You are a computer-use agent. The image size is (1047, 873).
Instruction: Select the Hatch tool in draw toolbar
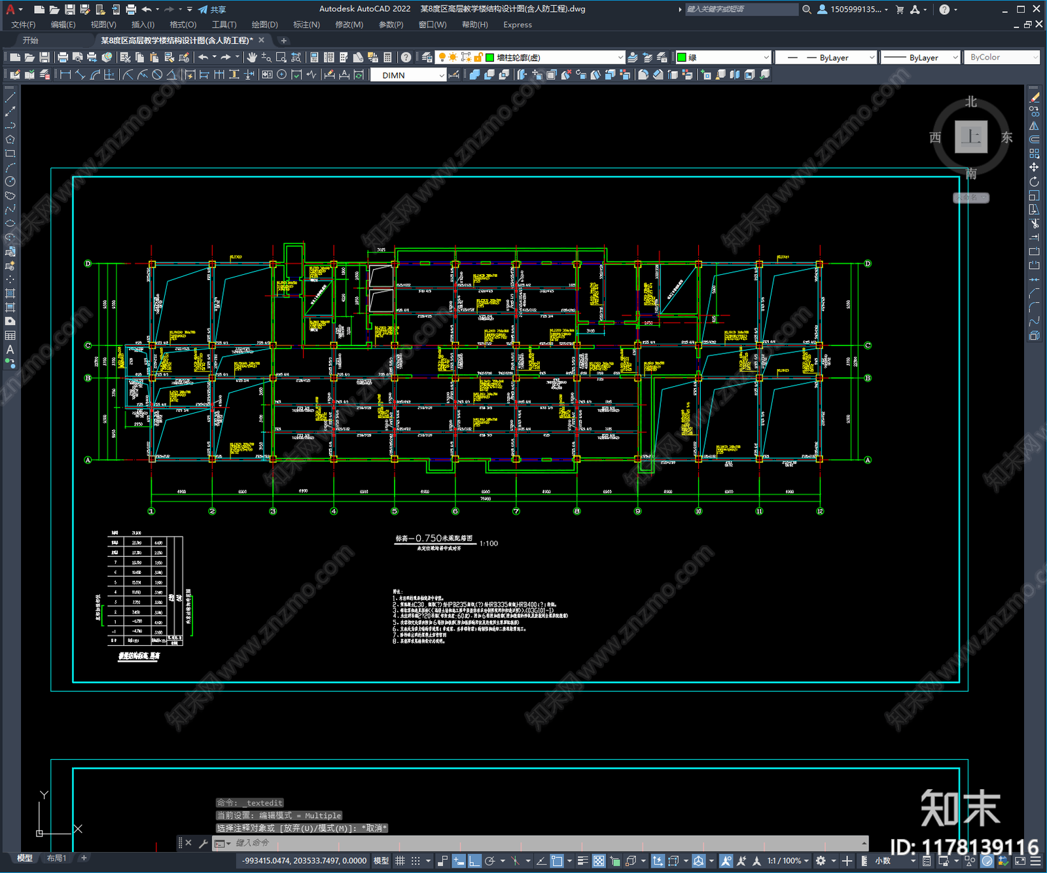tap(10, 293)
